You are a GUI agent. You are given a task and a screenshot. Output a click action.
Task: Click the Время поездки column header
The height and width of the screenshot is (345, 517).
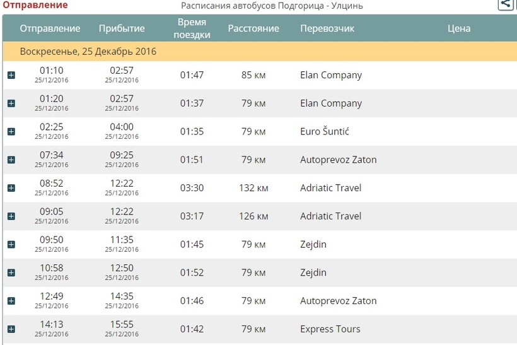[x=192, y=28]
